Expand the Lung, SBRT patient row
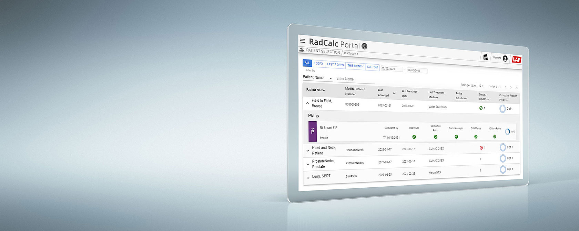 [x=308, y=178]
